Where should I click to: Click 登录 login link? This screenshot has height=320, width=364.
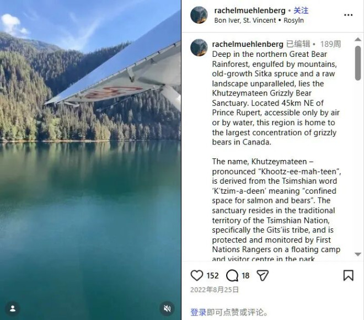point(199,312)
